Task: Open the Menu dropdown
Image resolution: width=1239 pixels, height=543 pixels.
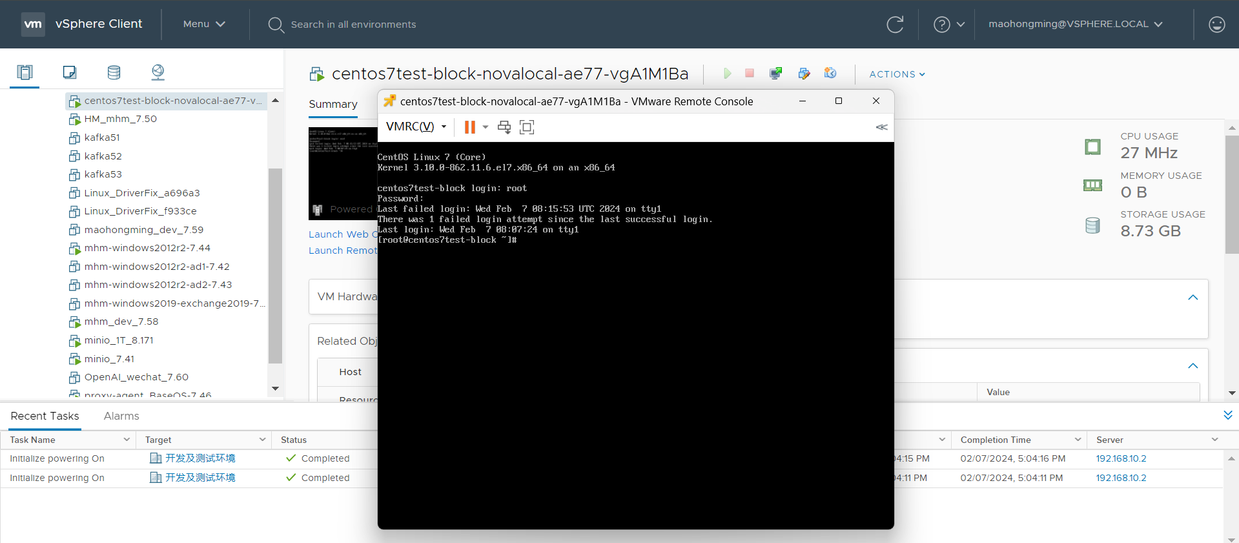Action: coord(204,24)
